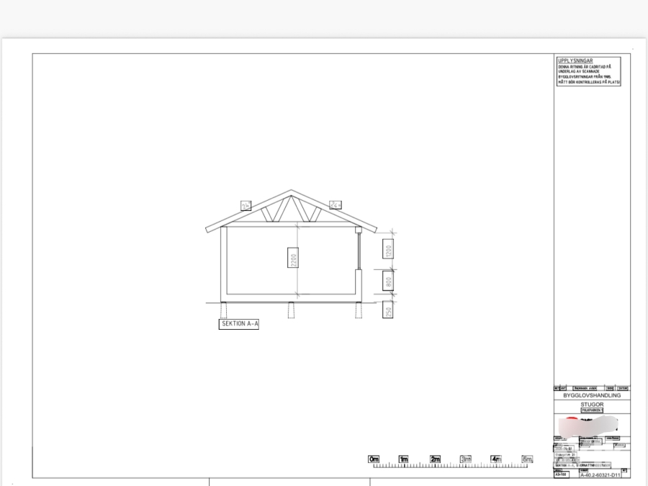Select the BYGGLOVSHANDLING title text
Viewport: 648px width, 486px height.
[592, 395]
